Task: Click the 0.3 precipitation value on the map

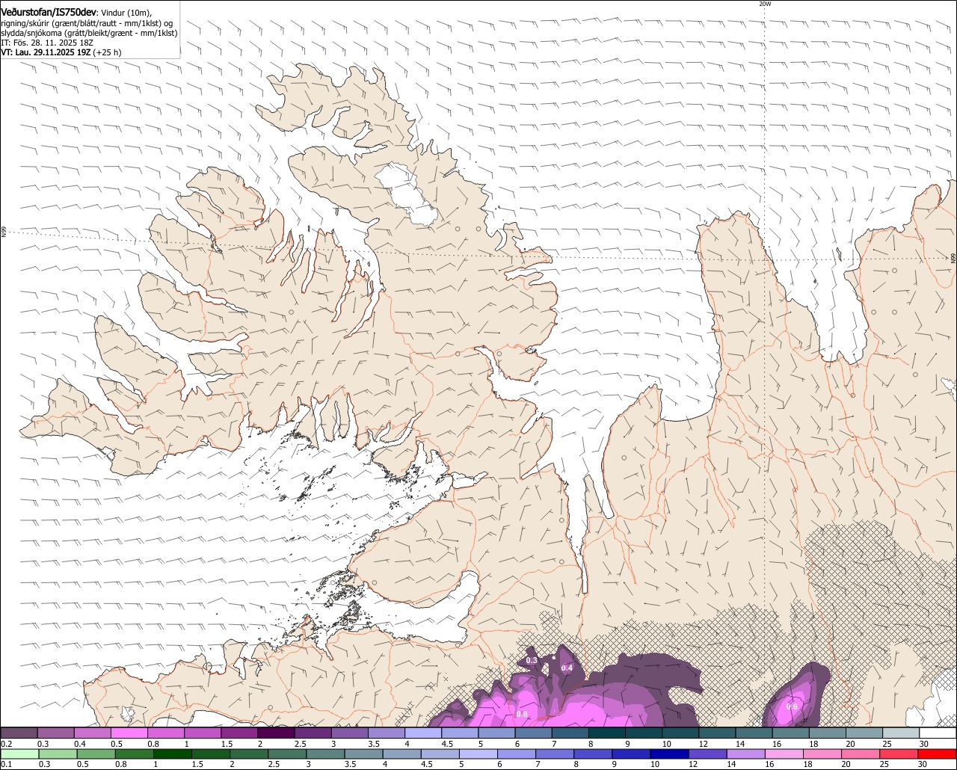Action: coord(532,661)
